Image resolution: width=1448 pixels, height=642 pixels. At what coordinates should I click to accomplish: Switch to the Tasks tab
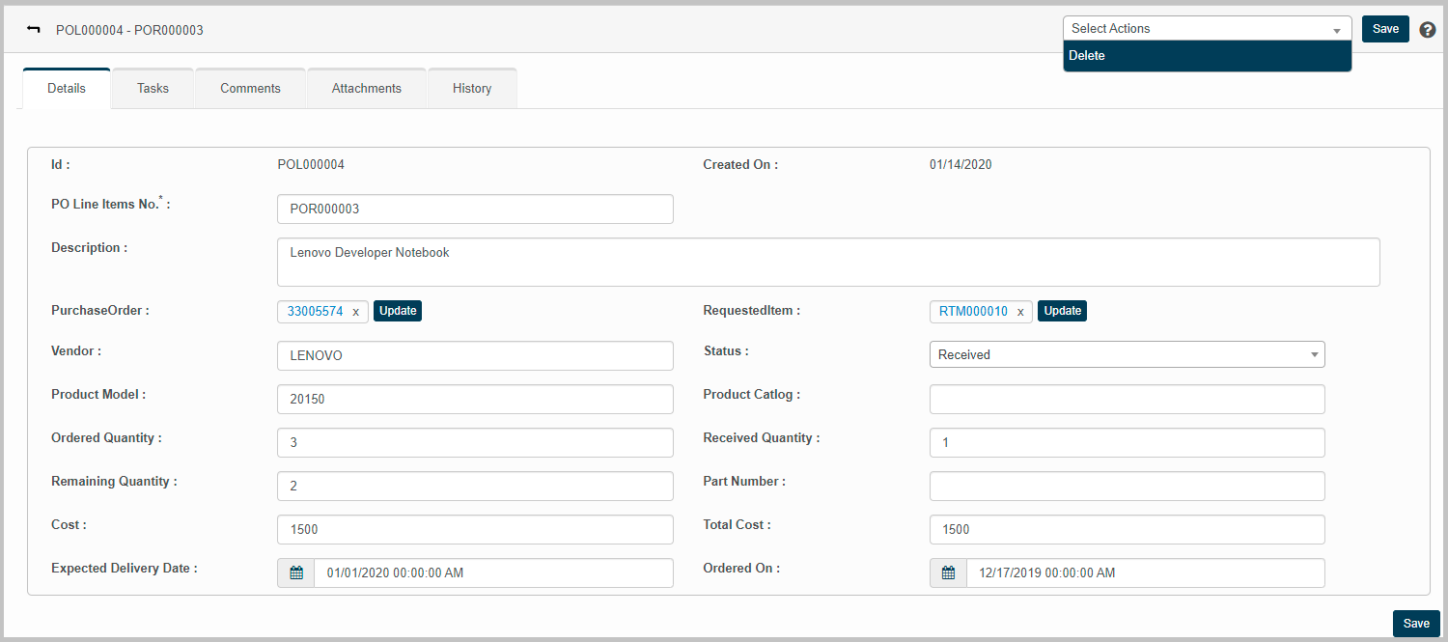[153, 88]
